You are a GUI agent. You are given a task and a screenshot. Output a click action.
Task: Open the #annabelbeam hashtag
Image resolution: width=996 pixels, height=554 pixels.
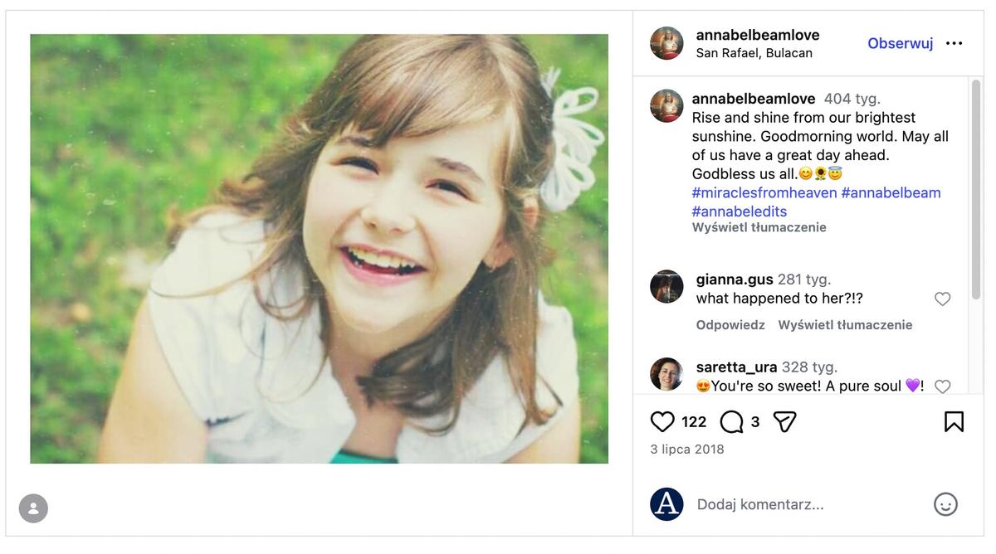[891, 192]
